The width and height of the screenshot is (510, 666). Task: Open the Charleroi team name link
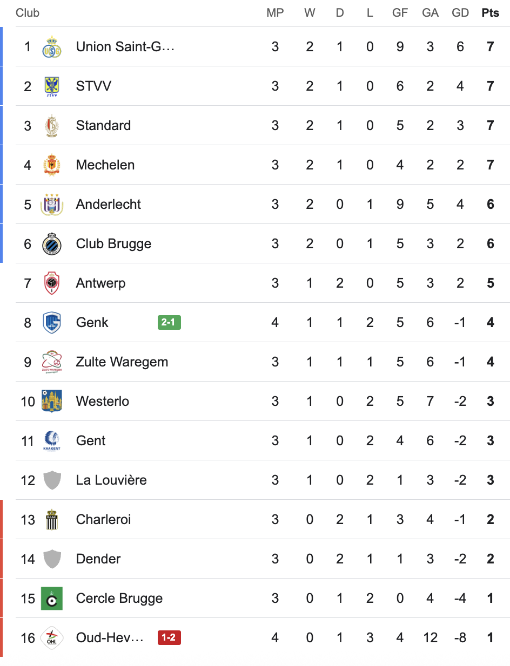pos(103,520)
